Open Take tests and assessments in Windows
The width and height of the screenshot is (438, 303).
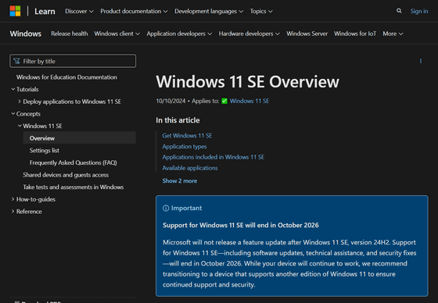tap(74, 187)
